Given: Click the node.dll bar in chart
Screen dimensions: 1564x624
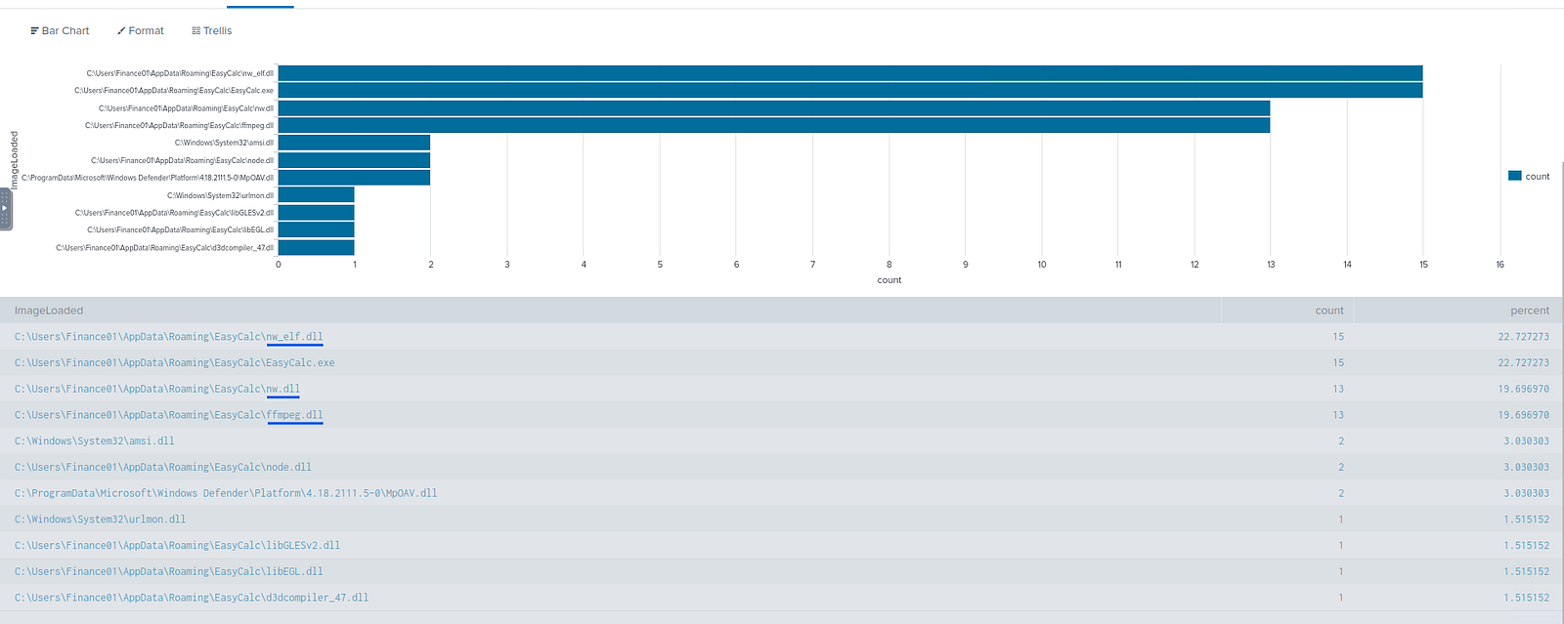Looking at the screenshot, I should (354, 160).
